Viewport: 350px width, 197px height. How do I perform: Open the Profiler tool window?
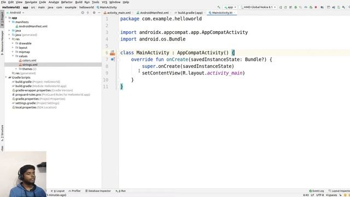pos(74,191)
